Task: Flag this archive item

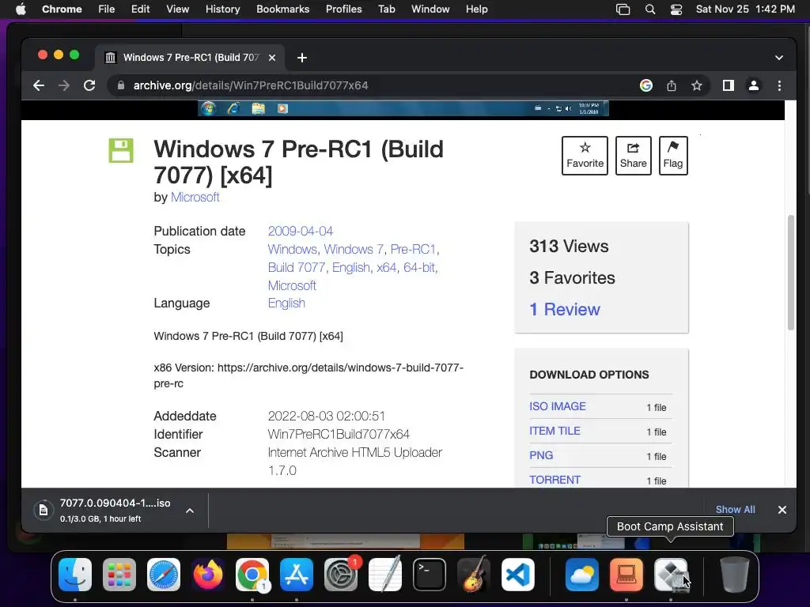Action: [x=673, y=156]
